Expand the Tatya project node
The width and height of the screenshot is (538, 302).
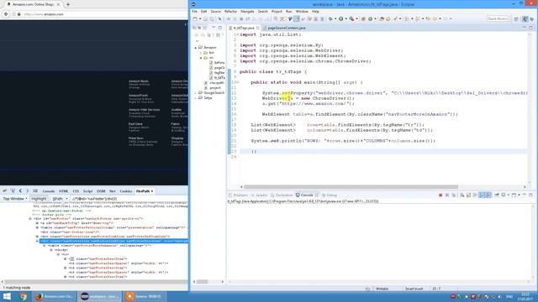coord(196,98)
